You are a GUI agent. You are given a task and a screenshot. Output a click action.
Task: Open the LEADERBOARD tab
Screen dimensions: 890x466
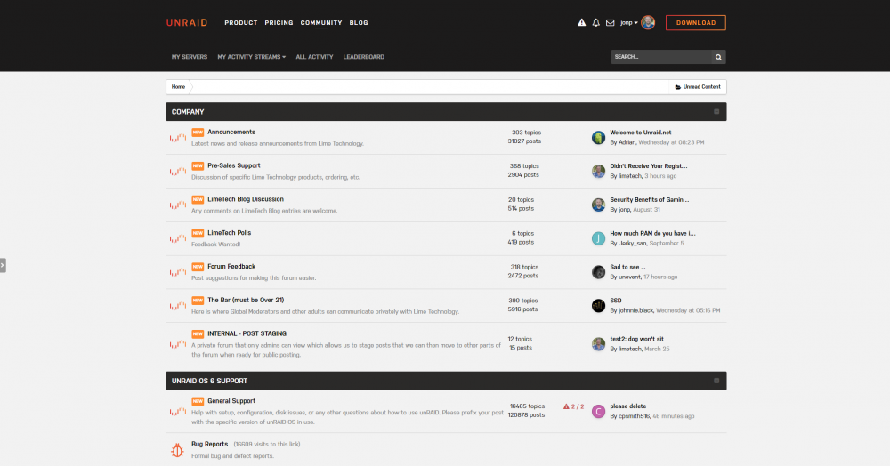click(364, 57)
